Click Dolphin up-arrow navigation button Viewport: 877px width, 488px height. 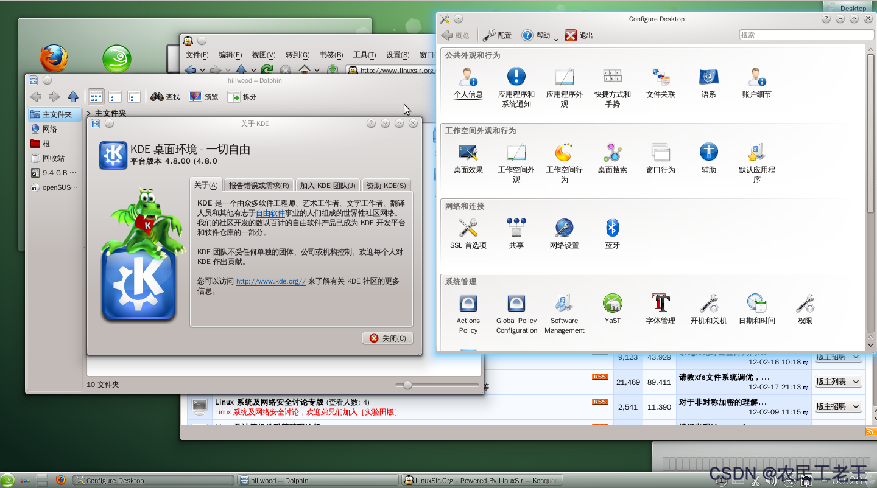(73, 96)
